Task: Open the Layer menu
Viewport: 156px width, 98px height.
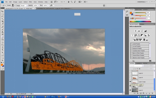Action: click(x=20, y=2)
